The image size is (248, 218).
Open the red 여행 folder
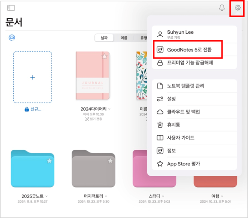[x=215, y=182]
